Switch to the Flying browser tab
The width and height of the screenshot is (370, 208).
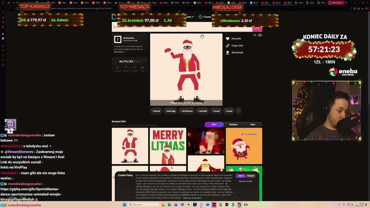tap(322, 3)
